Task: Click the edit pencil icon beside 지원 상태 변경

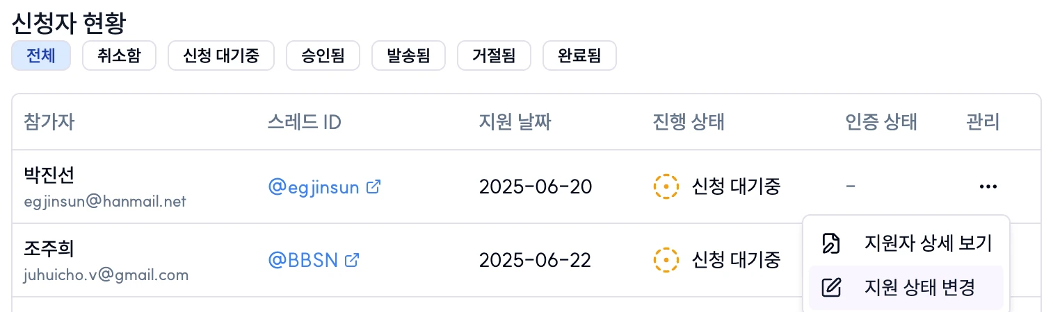Action: tap(831, 287)
